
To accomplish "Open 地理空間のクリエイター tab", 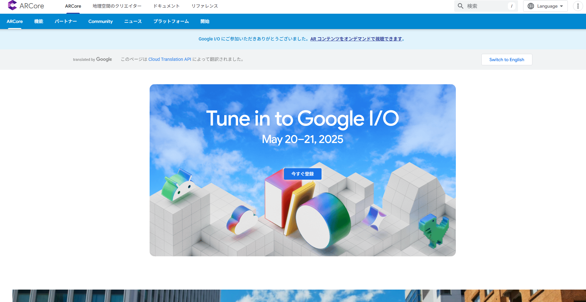I will pos(117,6).
